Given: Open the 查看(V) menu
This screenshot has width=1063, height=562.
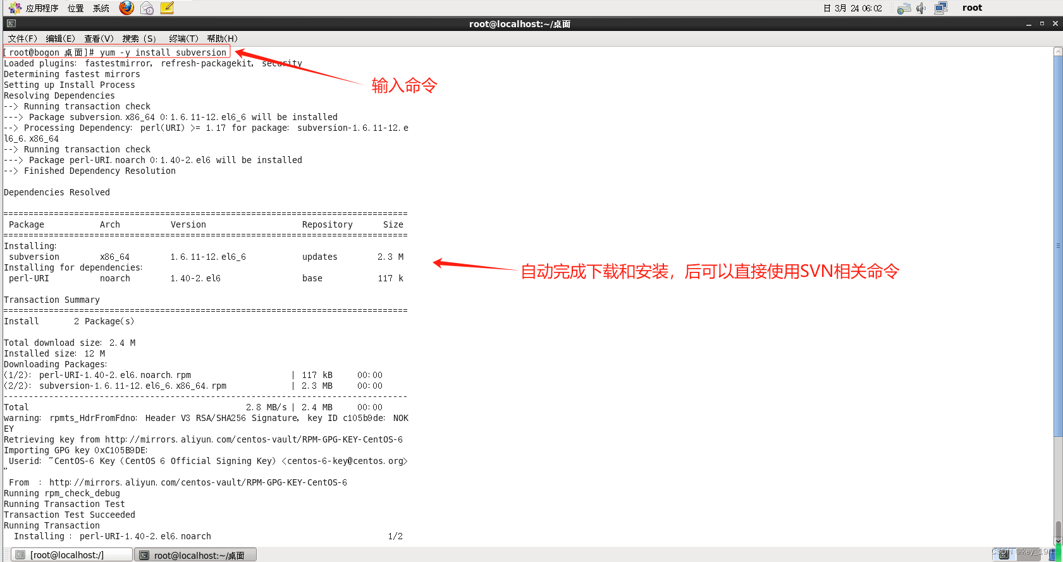Looking at the screenshot, I should (x=99, y=39).
